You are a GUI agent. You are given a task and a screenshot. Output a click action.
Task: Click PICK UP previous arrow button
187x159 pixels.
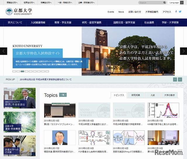pyautogui.click(x=175, y=79)
